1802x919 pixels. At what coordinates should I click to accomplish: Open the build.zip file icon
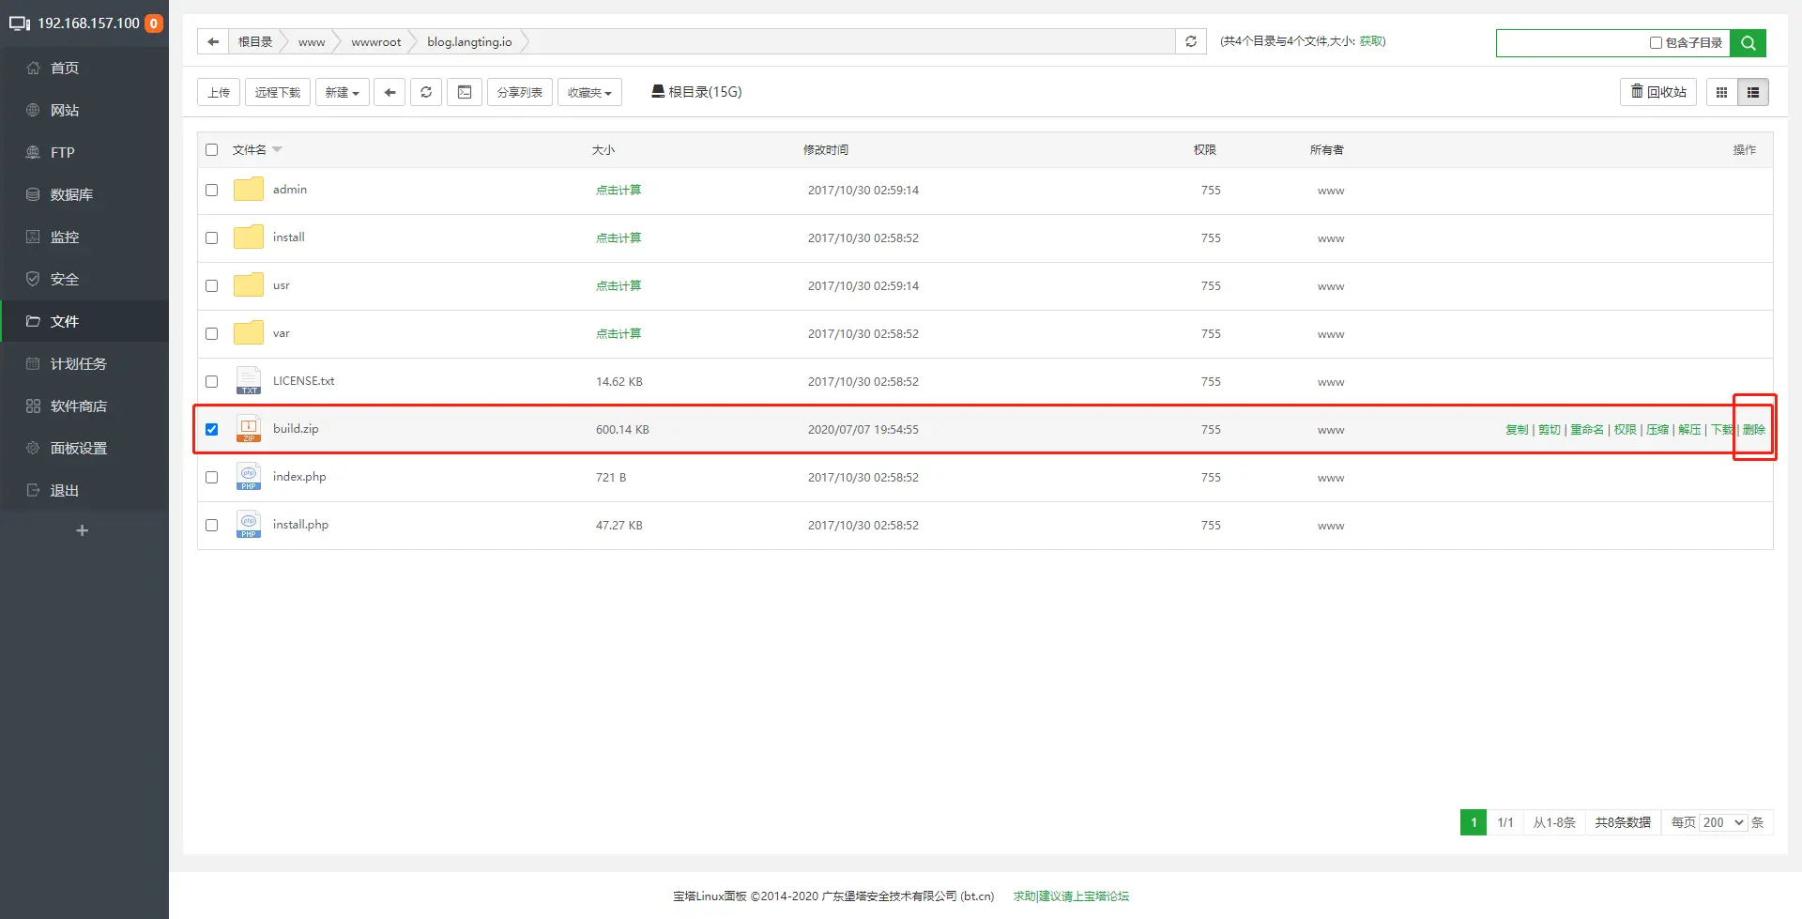249,429
